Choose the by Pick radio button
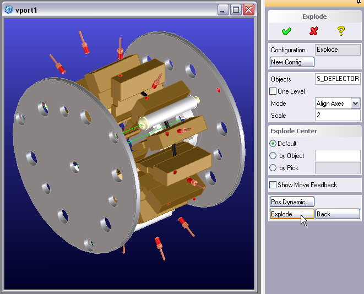The image size is (364, 294). [x=273, y=168]
